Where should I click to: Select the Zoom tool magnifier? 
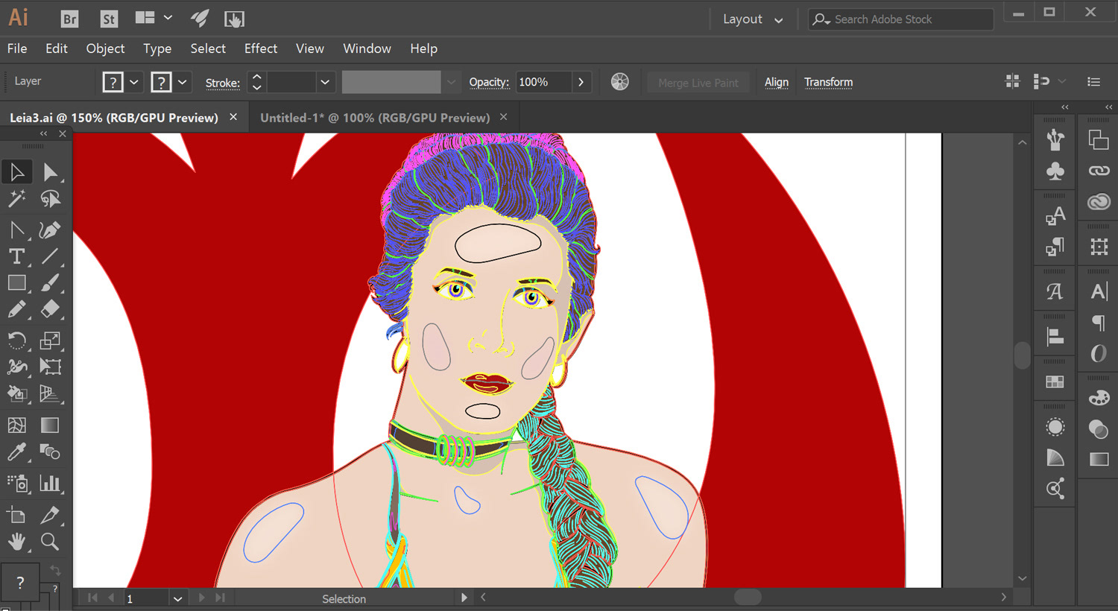click(50, 542)
